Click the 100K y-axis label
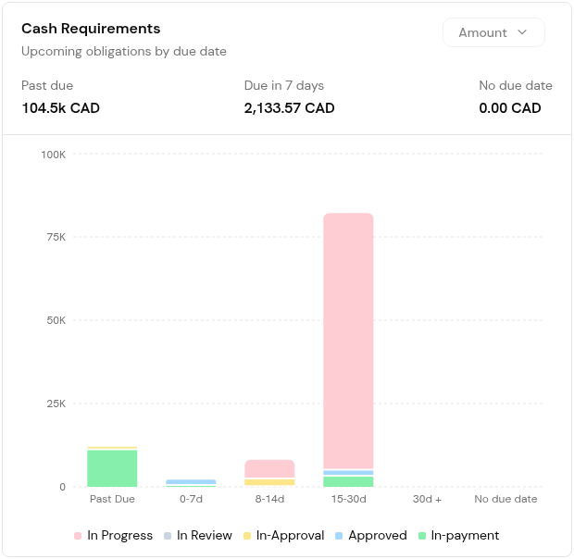574x559 pixels. [53, 155]
